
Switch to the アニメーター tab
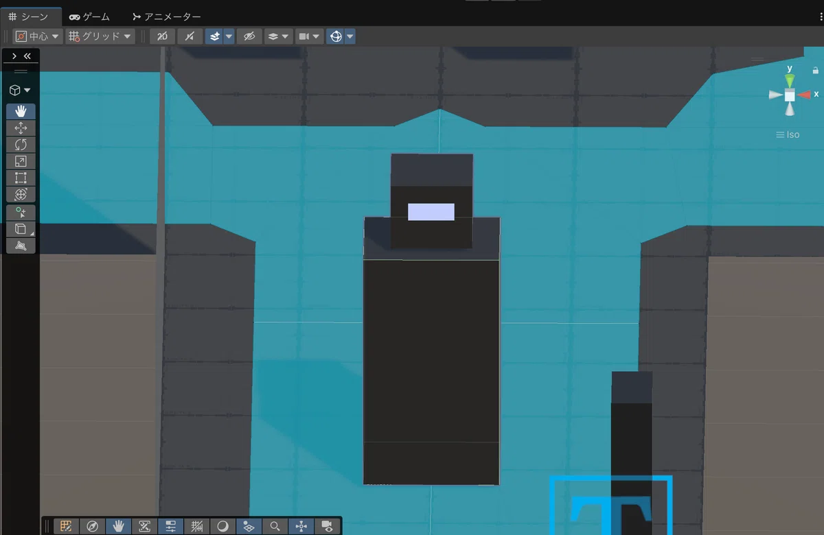[167, 17]
